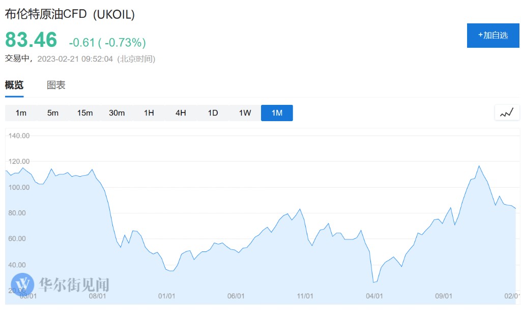Click the line chart type icon
The height and width of the screenshot is (310, 521).
coord(507,112)
